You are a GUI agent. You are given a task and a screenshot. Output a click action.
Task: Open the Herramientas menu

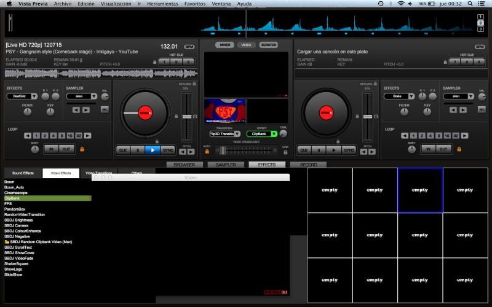[162, 4]
